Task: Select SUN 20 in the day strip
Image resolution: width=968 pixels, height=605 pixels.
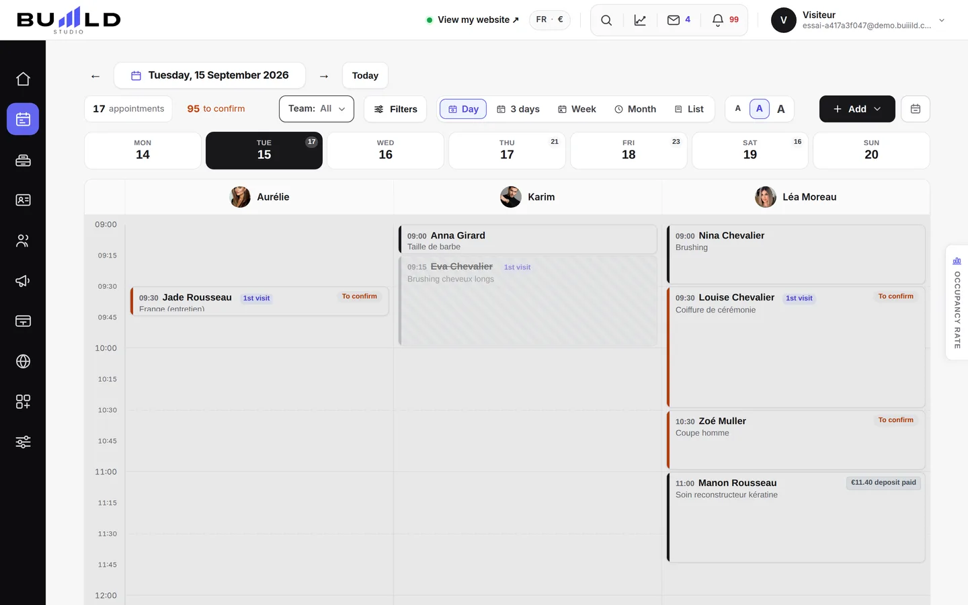Action: [871, 151]
